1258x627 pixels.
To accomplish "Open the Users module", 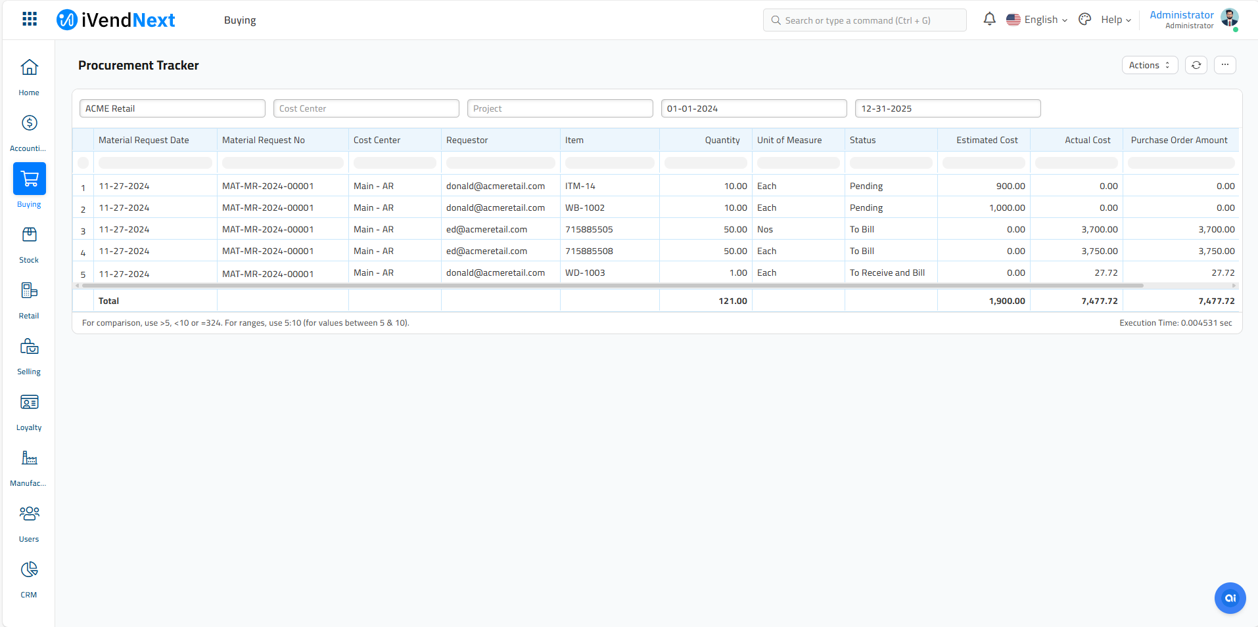I will [29, 523].
